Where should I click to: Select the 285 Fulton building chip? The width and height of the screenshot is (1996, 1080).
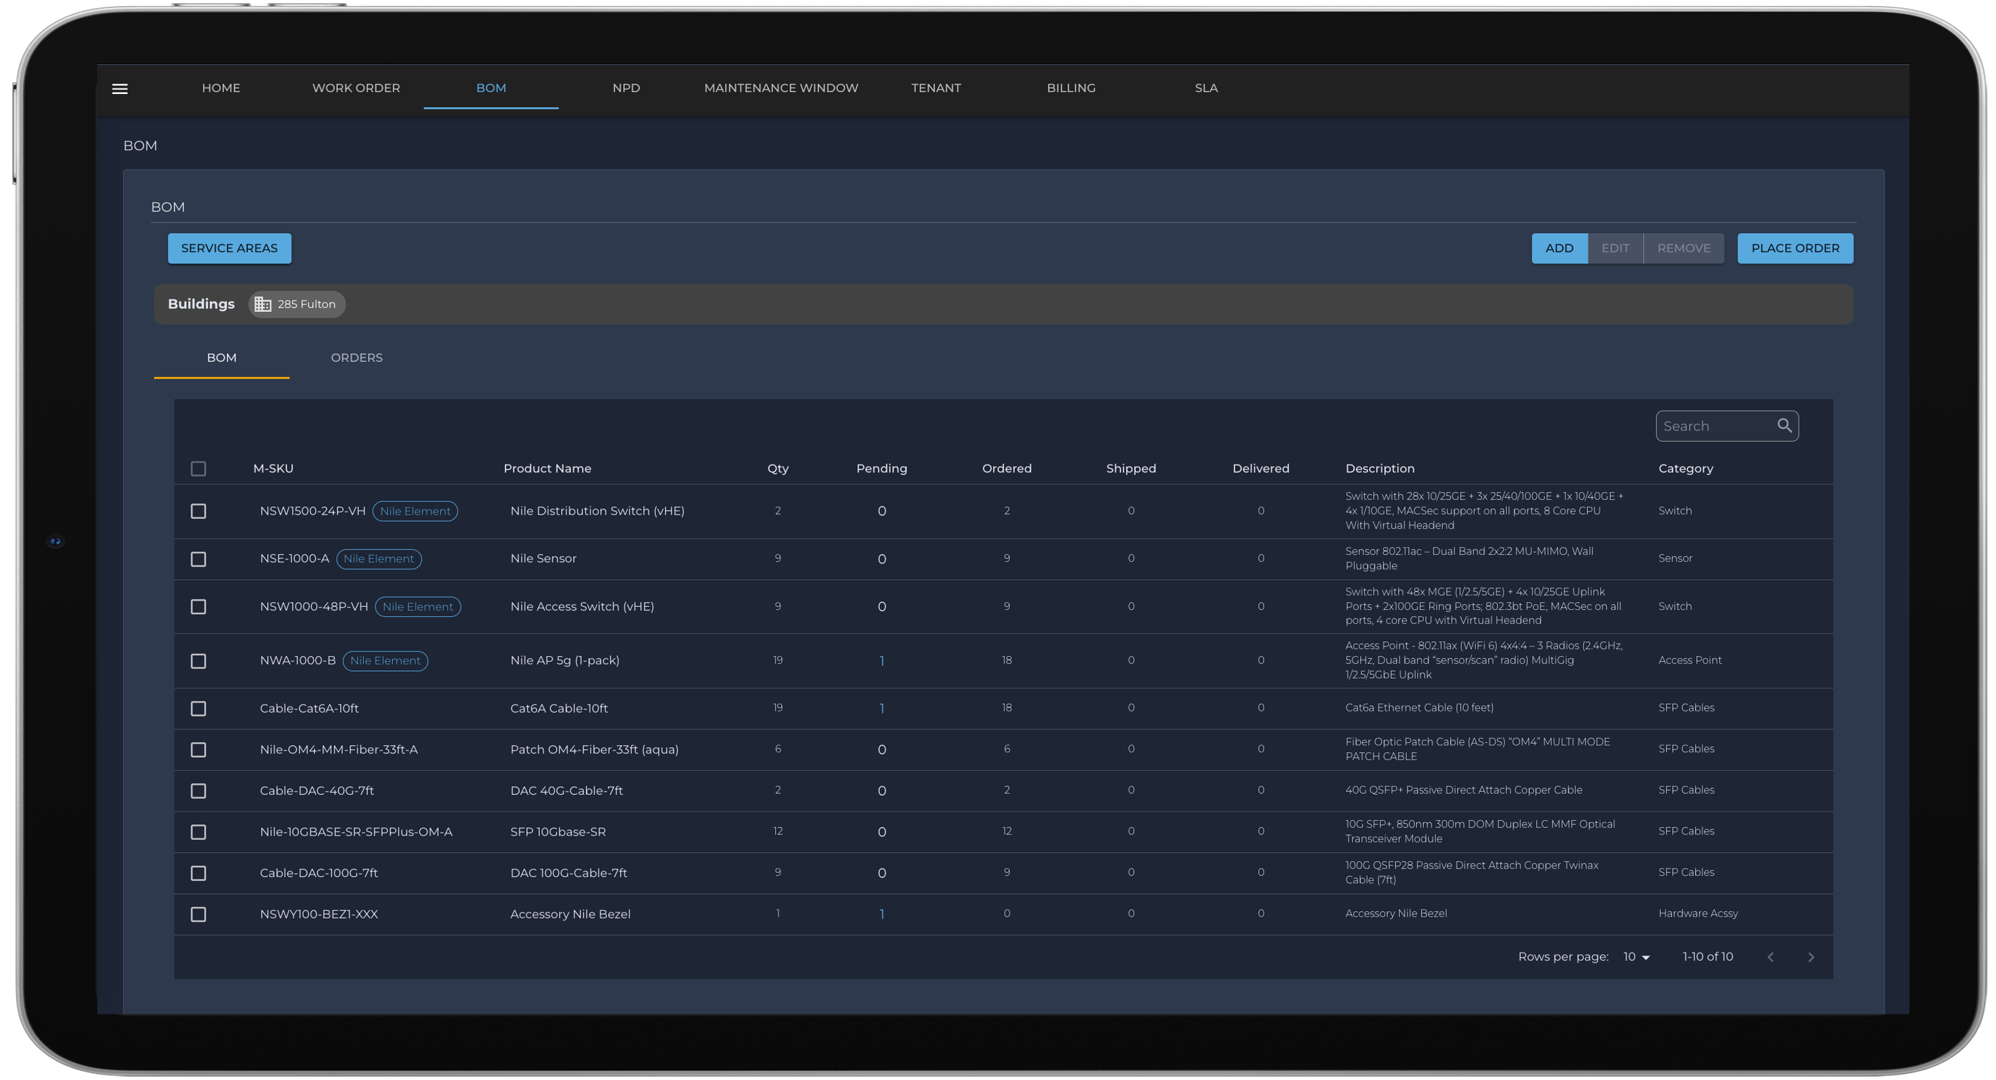[x=297, y=304]
